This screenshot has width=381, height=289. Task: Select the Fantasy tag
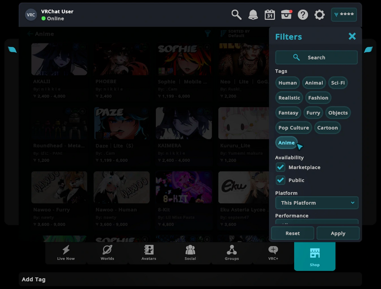pyautogui.click(x=288, y=113)
